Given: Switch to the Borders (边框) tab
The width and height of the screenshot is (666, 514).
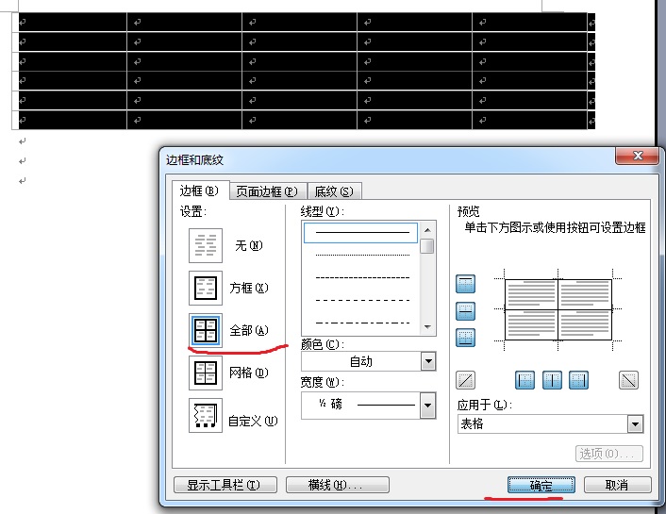Looking at the screenshot, I should point(199,191).
